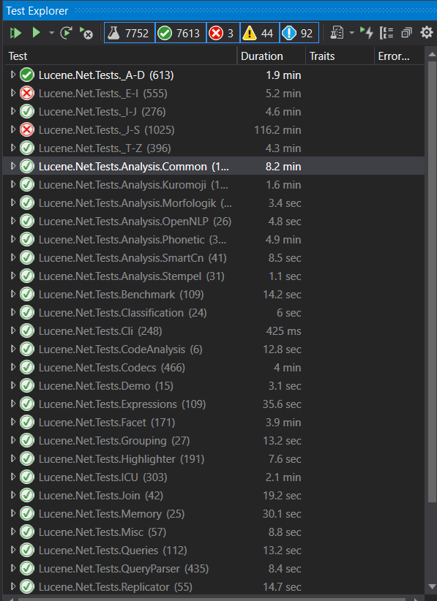Click passed icon for Analysis.Kuromoji
Viewport: 437px width, 601px height.
(27, 185)
